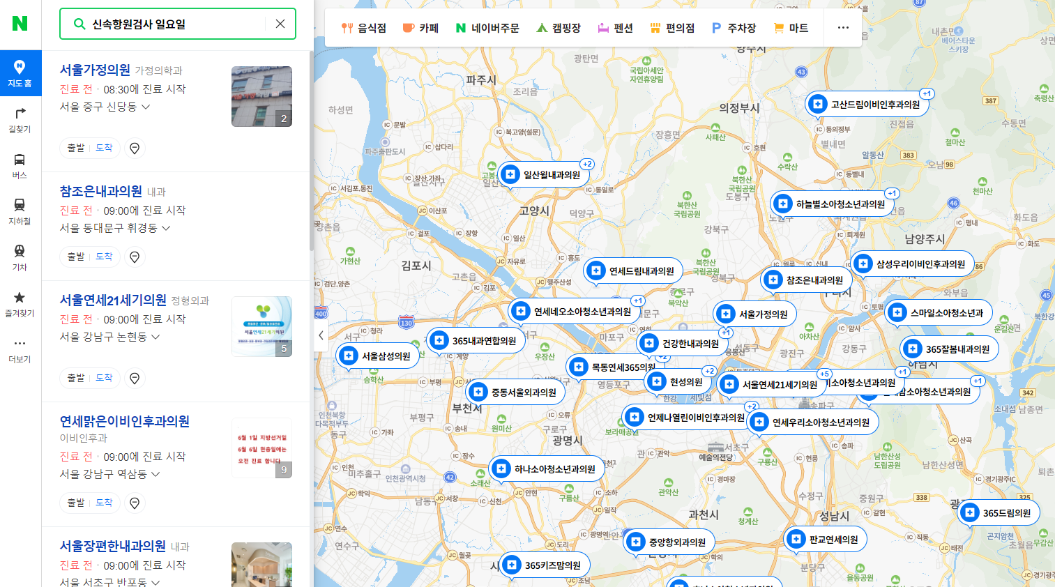Open 즐겨찾기 favorites tab
Image resolution: width=1055 pixels, height=587 pixels.
click(20, 304)
